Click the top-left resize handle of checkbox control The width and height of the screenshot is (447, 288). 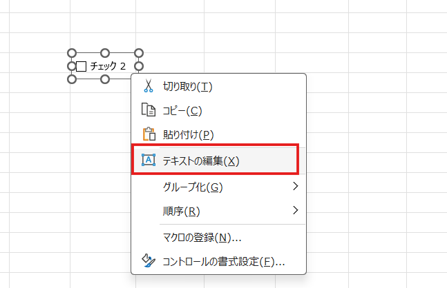point(71,53)
